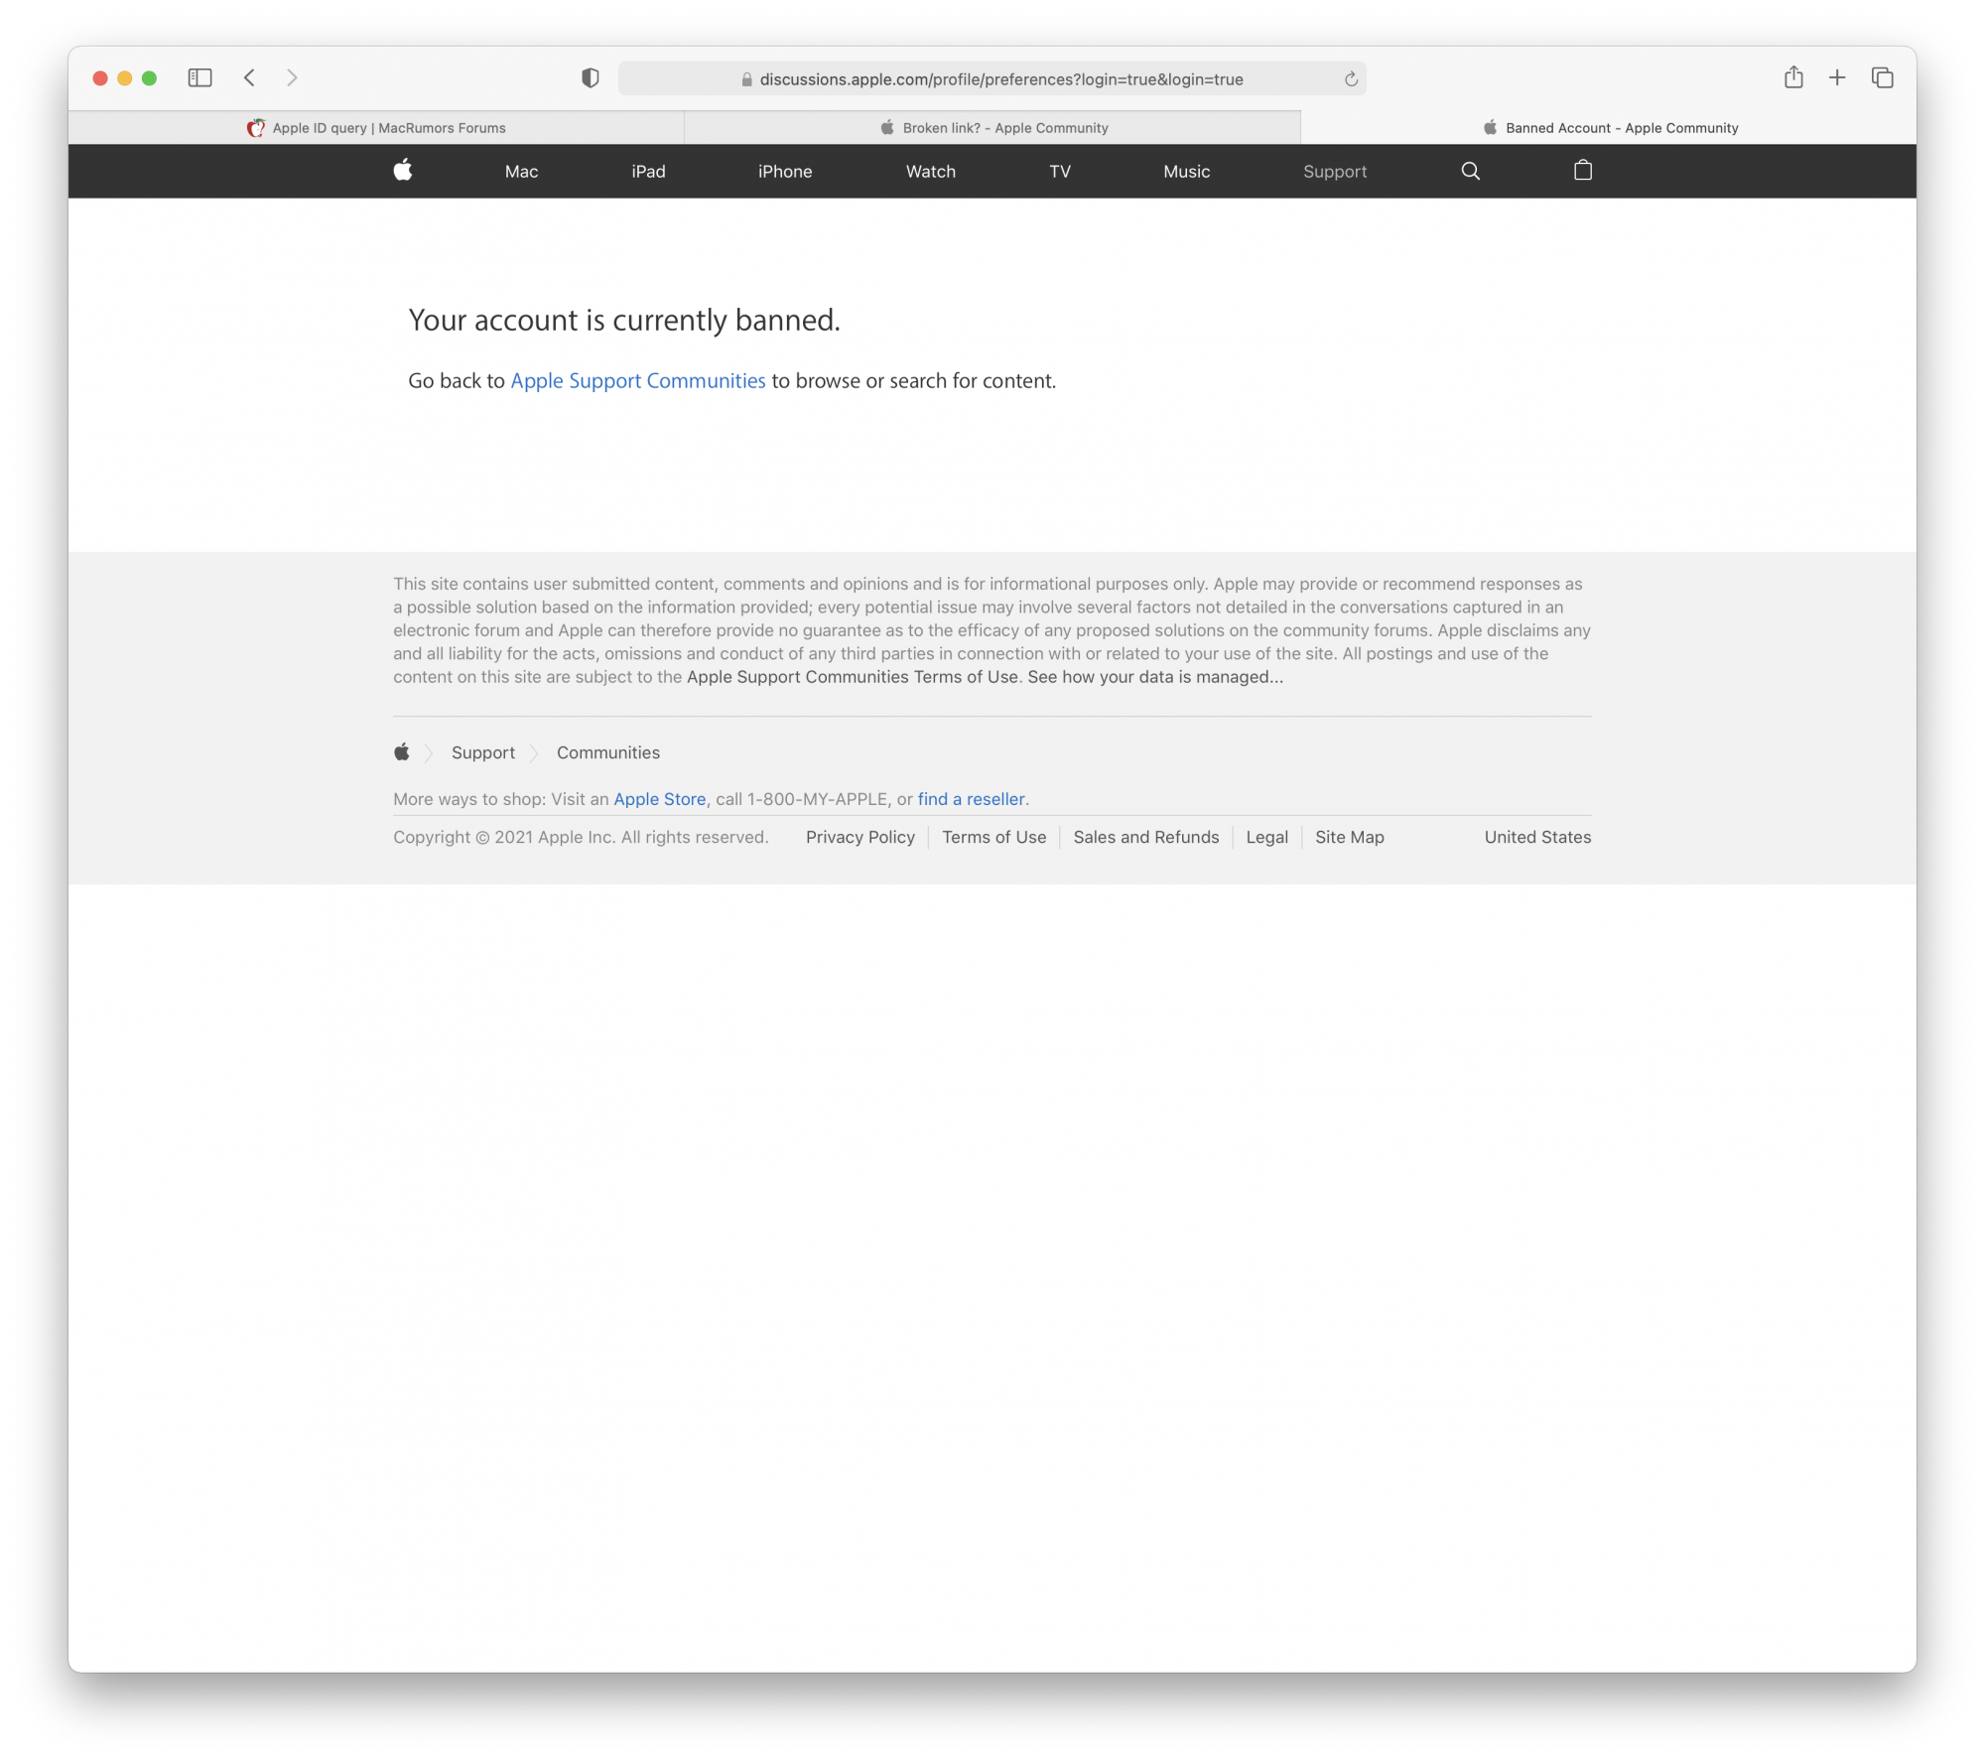Switch to Broken link? Apple Community tab
This screenshot has width=1985, height=1763.
pos(992,127)
